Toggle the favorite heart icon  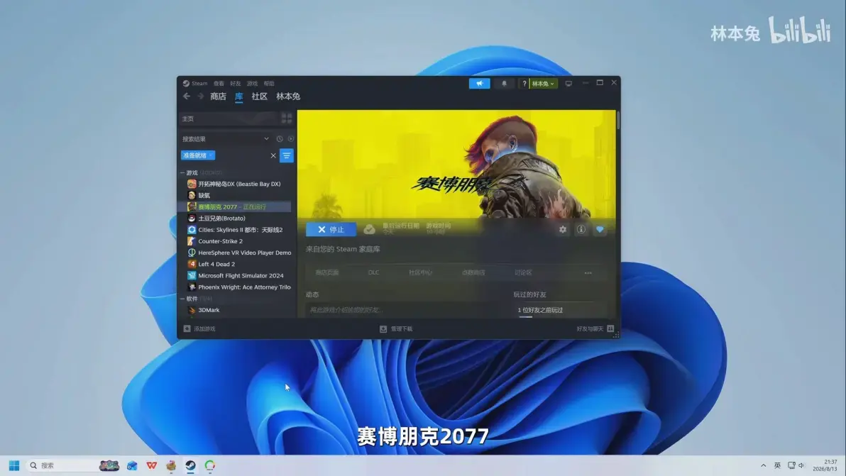coord(600,230)
